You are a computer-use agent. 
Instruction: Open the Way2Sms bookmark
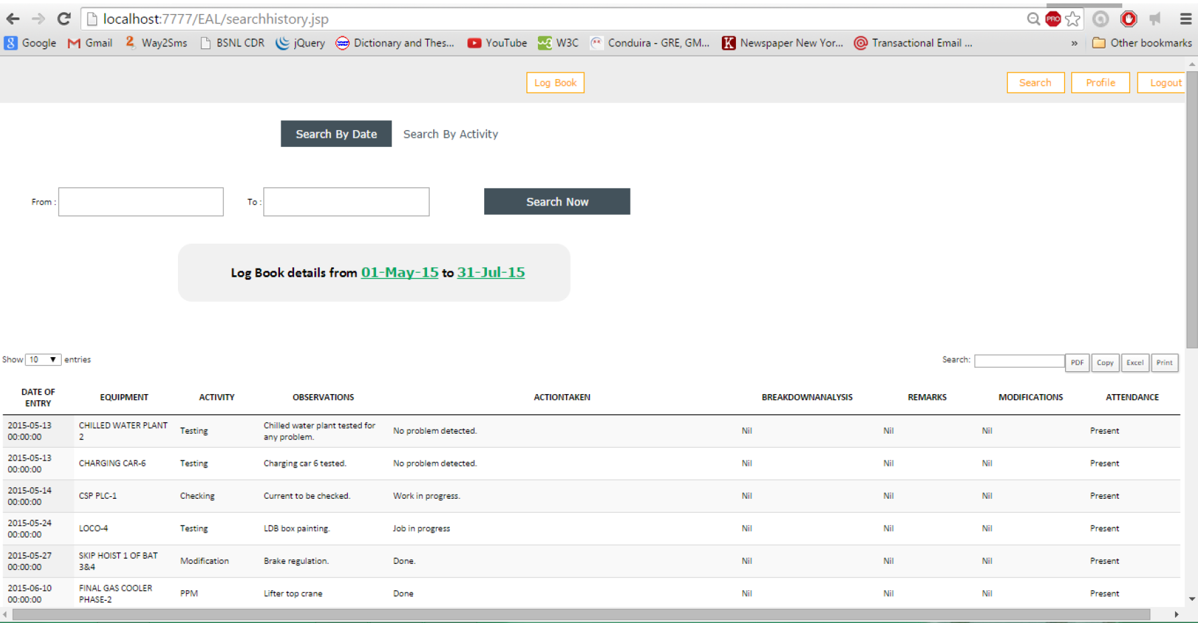pyautogui.click(x=156, y=42)
